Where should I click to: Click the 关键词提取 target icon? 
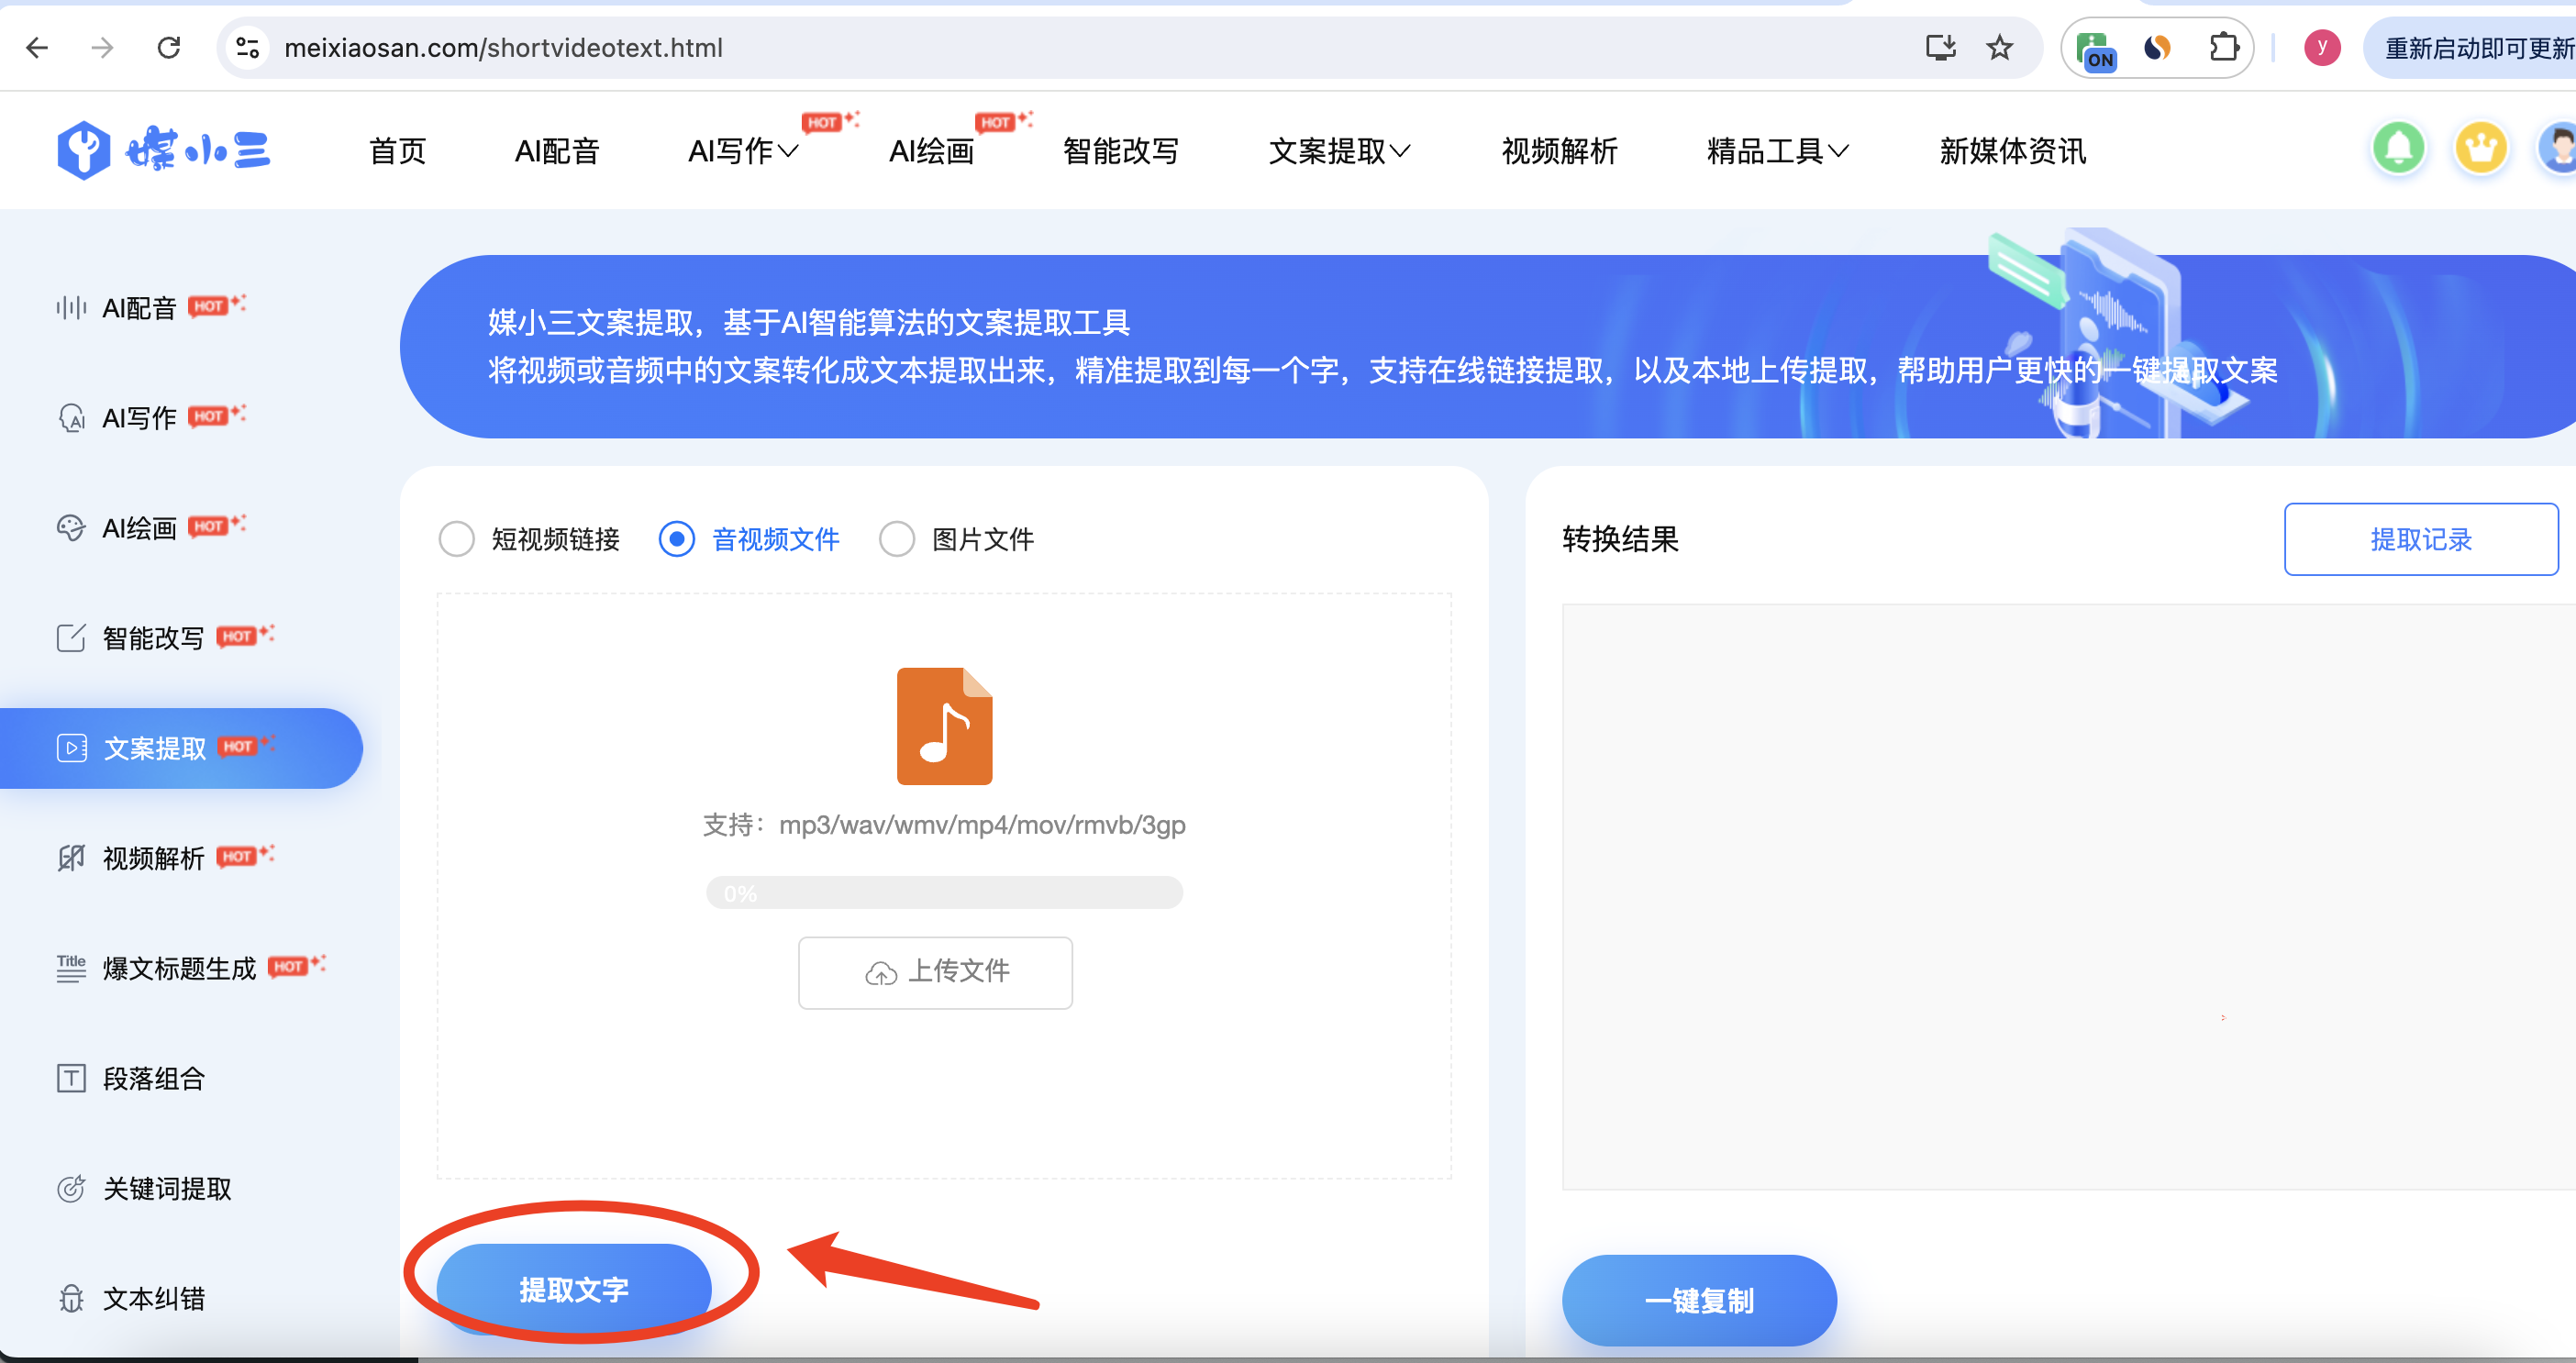click(x=71, y=1188)
